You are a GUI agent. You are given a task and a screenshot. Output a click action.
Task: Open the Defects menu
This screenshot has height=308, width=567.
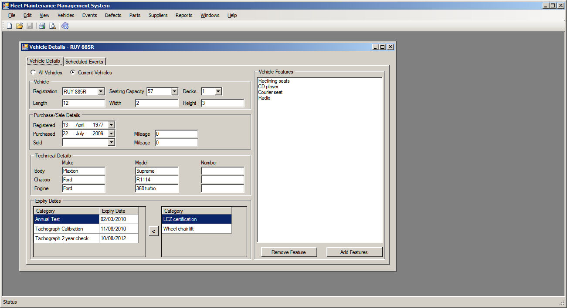113,15
